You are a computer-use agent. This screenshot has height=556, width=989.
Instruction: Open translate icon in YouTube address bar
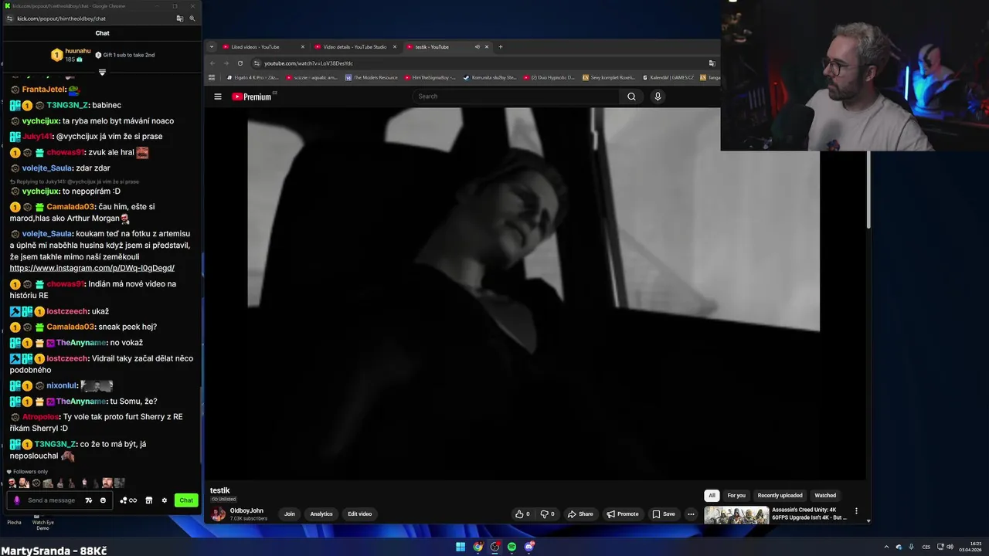pos(712,63)
